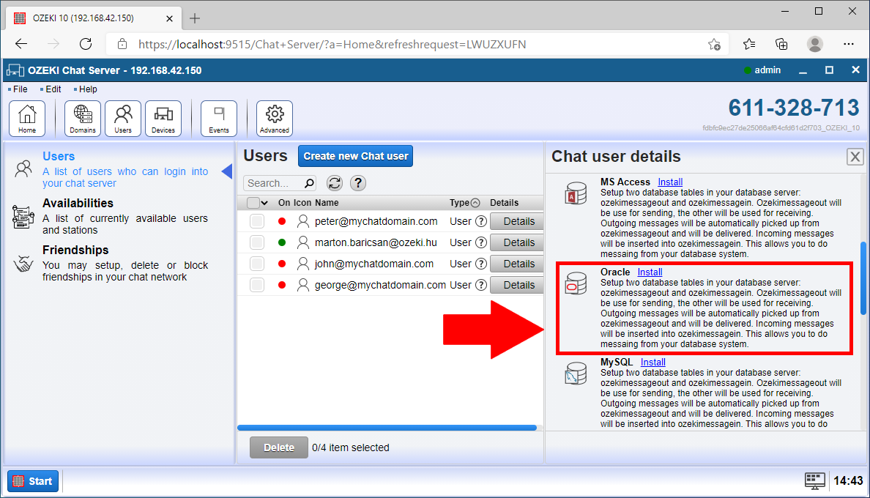Image resolution: width=870 pixels, height=498 pixels.
Task: Open help using the question mark icon
Action: click(357, 182)
